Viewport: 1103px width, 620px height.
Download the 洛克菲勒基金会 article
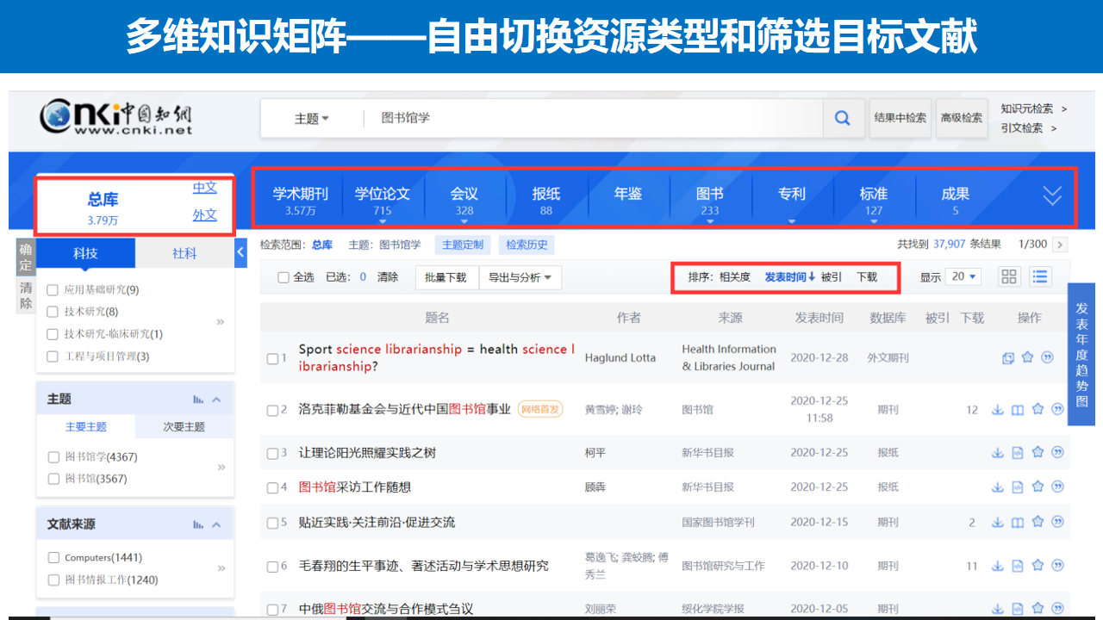point(997,410)
